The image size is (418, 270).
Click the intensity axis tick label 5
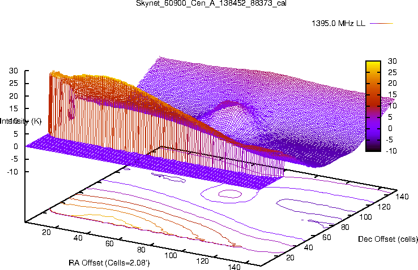point(16,134)
